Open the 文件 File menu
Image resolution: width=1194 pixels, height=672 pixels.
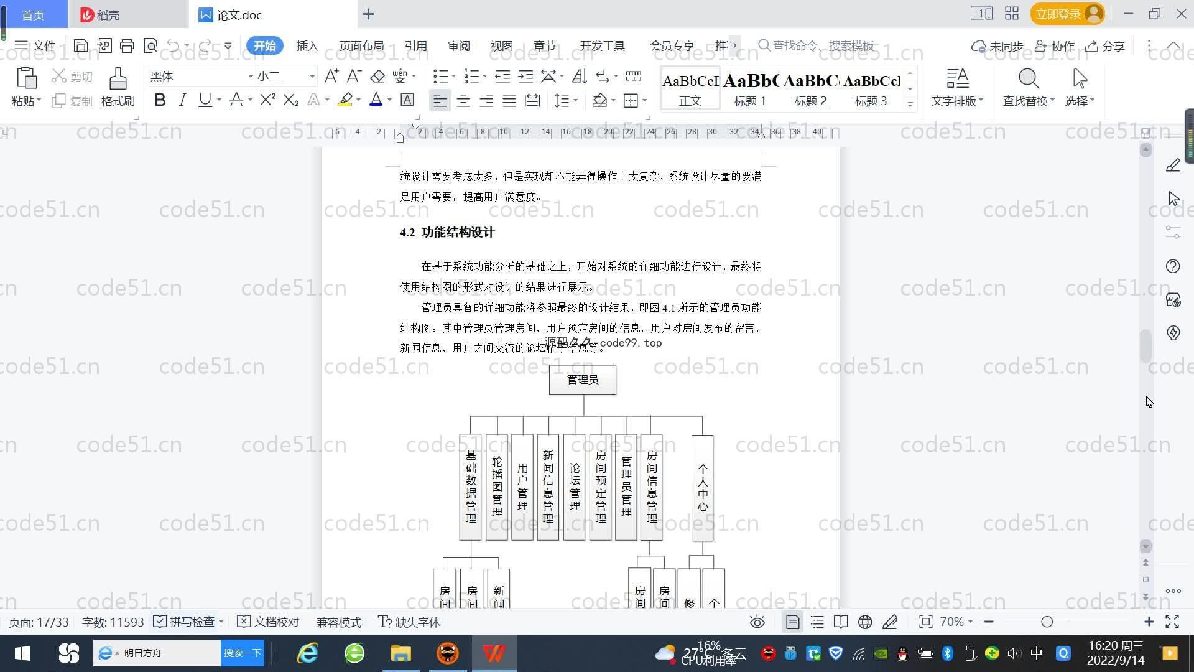(x=35, y=45)
